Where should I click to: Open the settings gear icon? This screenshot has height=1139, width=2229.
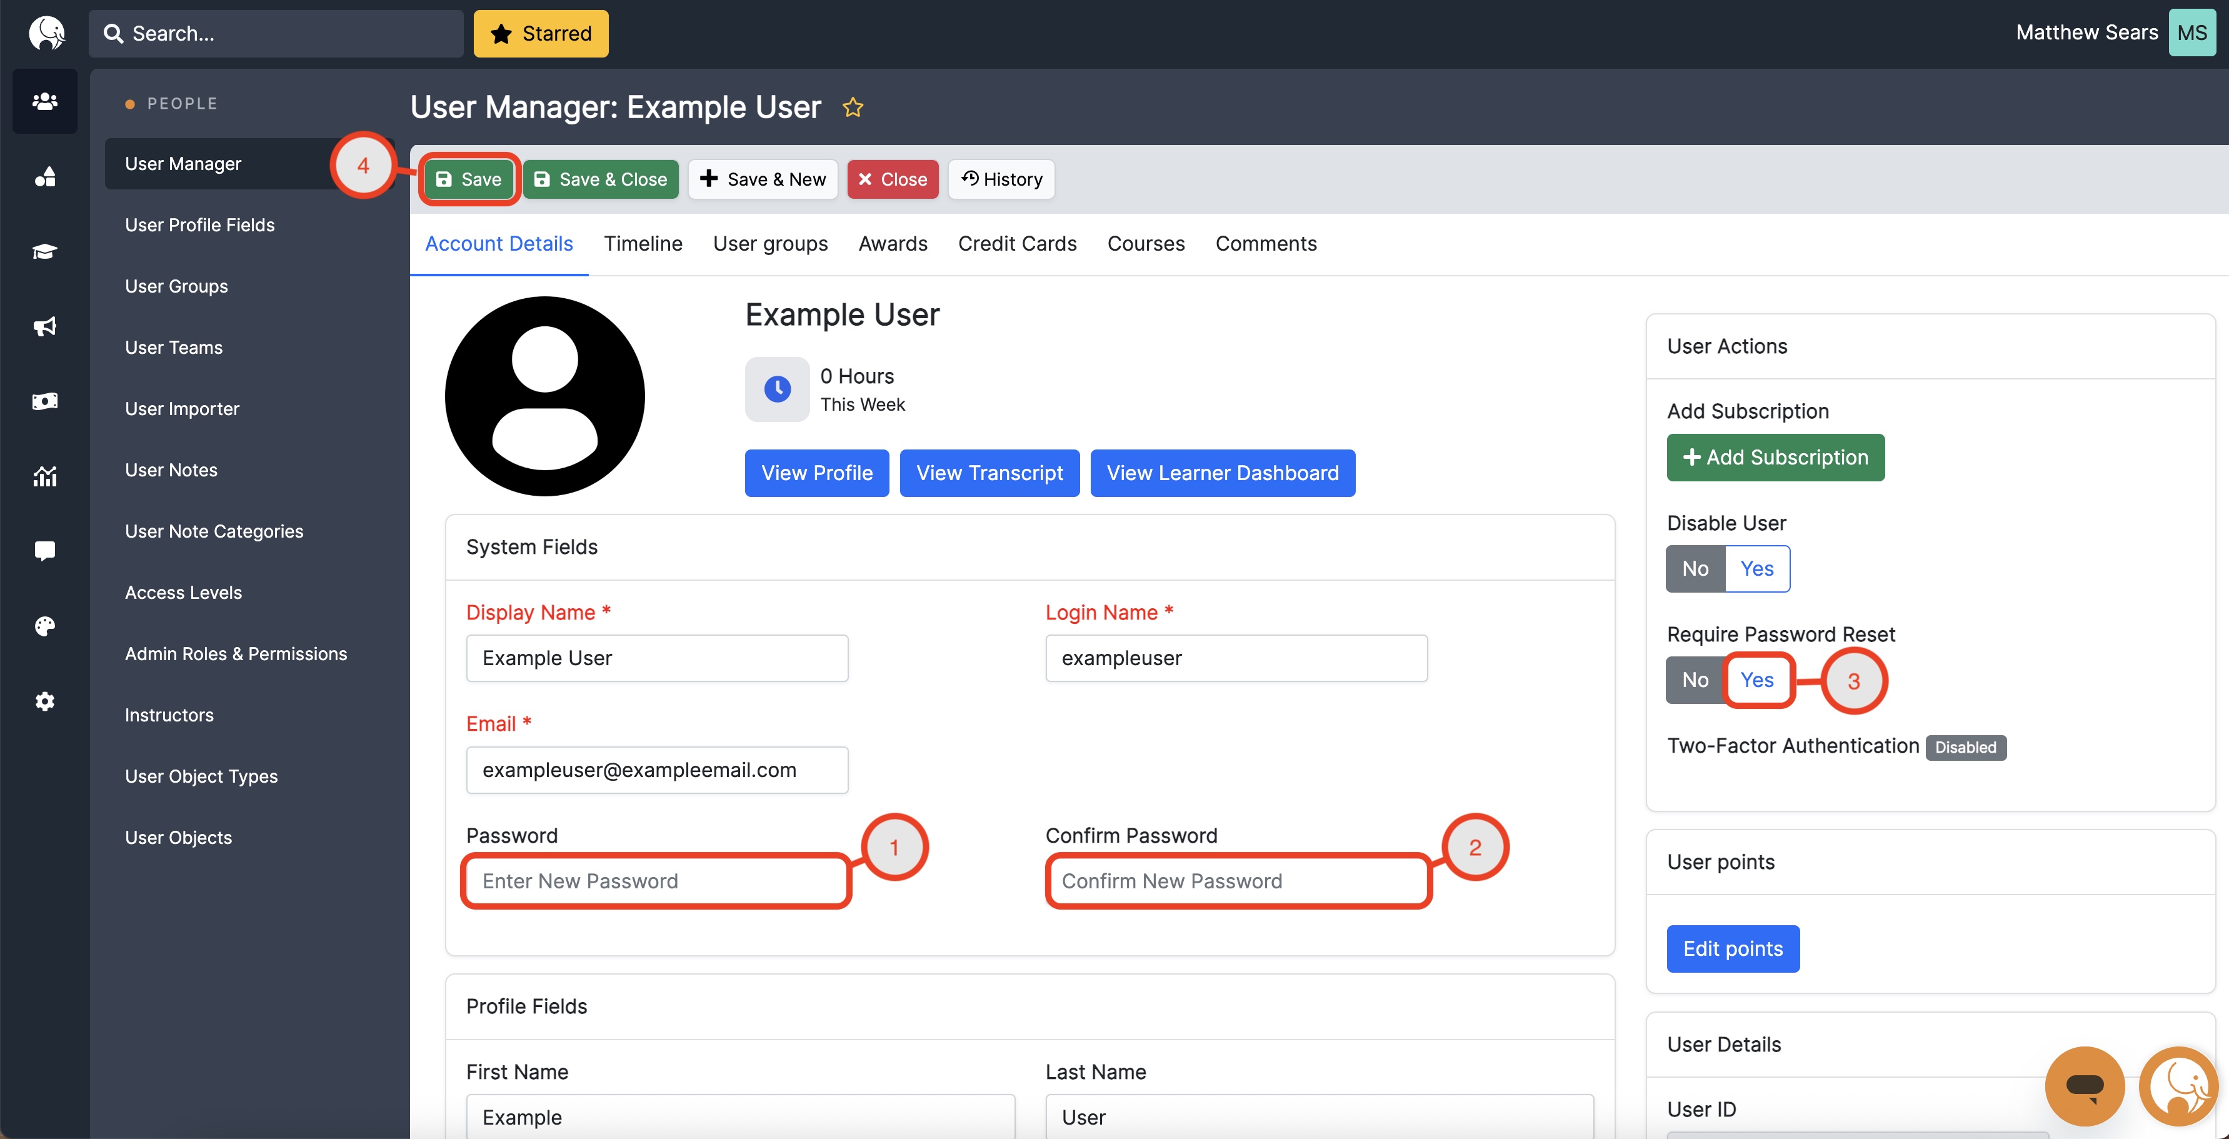pyautogui.click(x=44, y=701)
